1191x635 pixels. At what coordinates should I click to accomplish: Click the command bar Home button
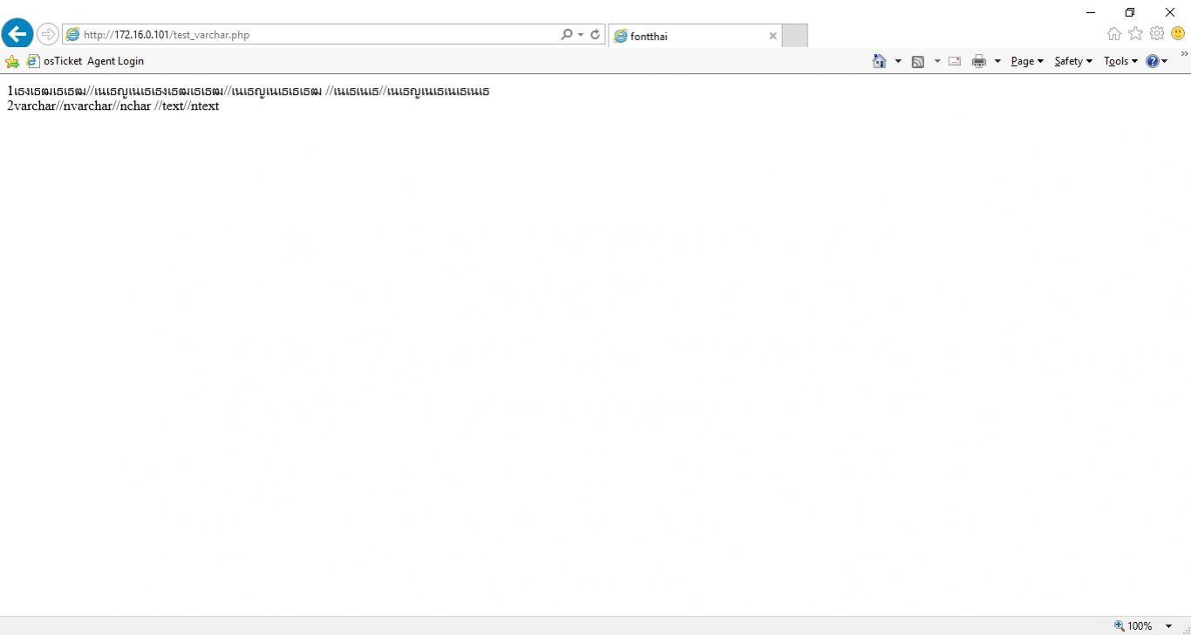879,61
